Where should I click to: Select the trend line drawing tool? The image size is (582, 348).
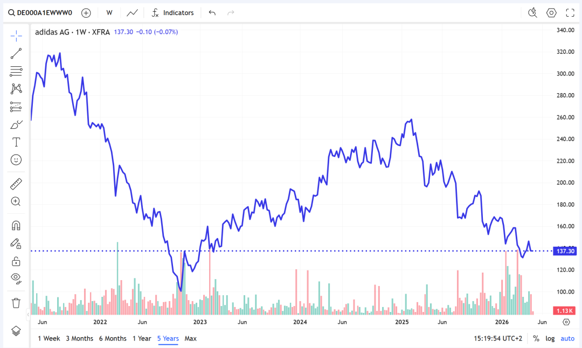tap(16, 53)
